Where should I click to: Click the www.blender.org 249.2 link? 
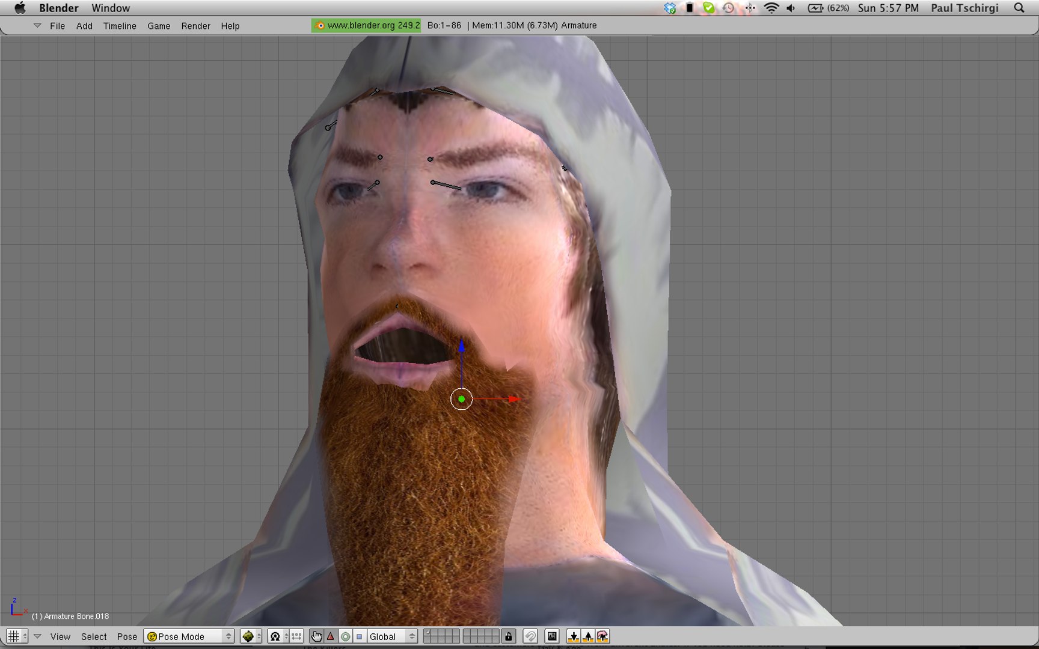click(x=367, y=25)
